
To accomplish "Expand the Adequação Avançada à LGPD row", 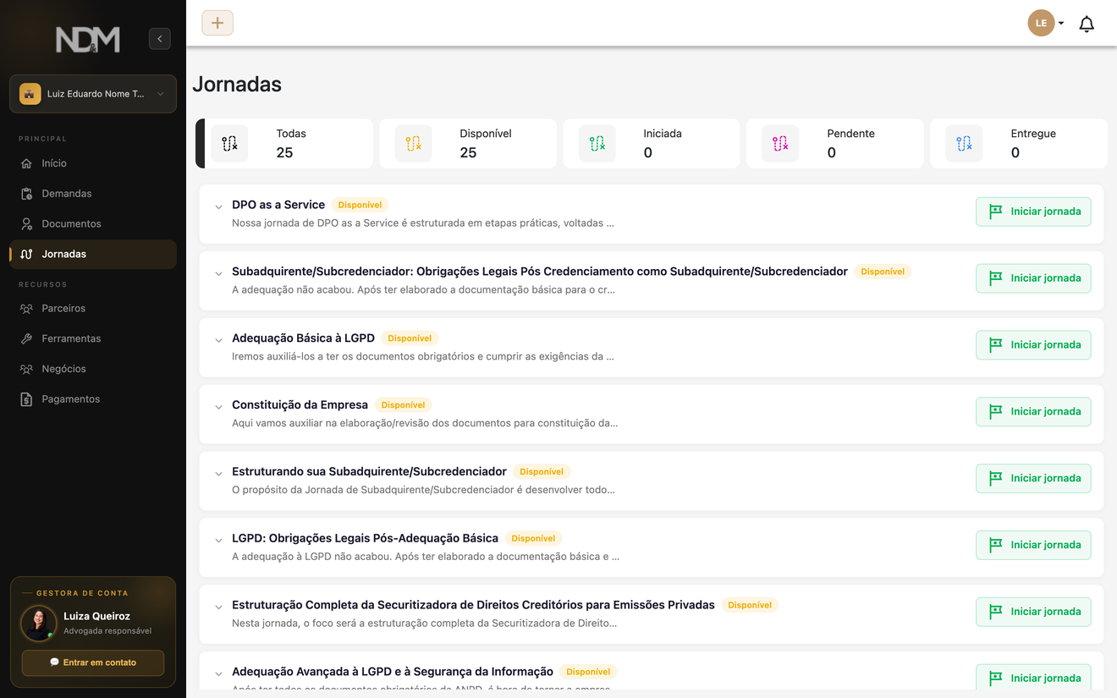I will [218, 674].
